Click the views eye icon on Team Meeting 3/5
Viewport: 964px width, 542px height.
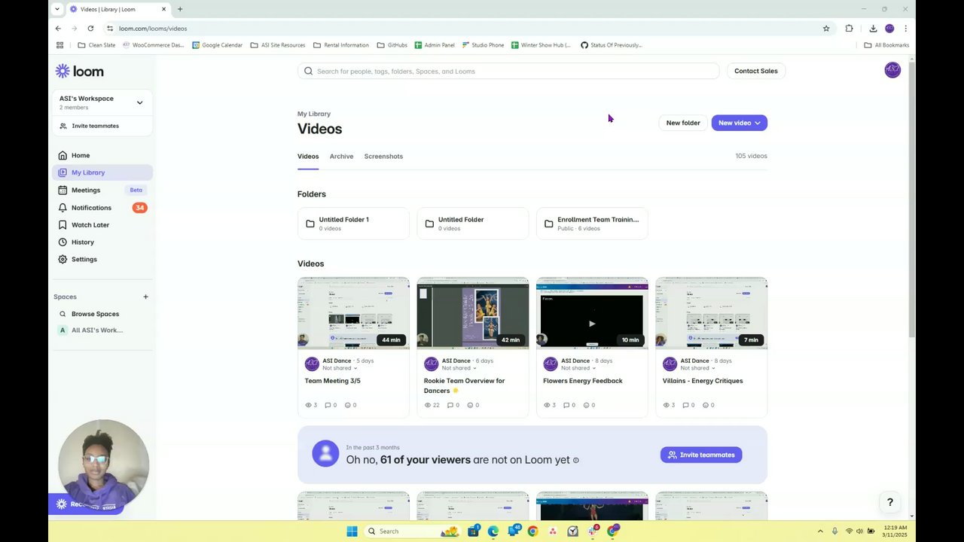pyautogui.click(x=308, y=405)
